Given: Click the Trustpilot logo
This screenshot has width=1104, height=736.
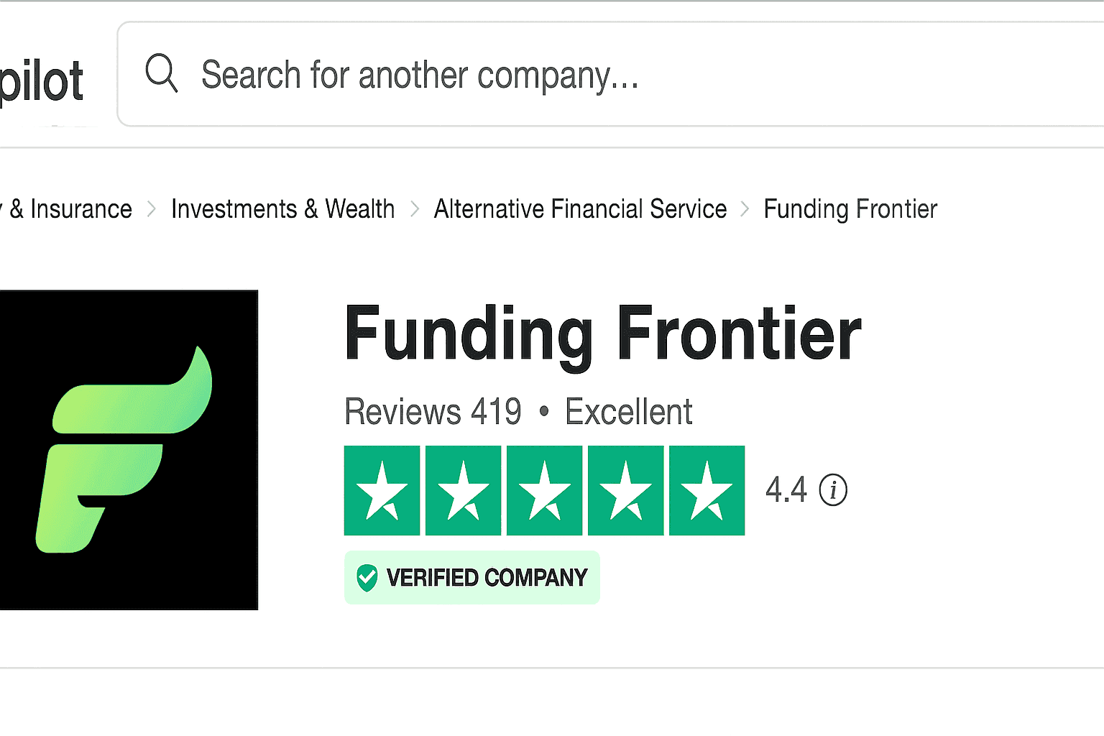Looking at the screenshot, I should point(42,80).
